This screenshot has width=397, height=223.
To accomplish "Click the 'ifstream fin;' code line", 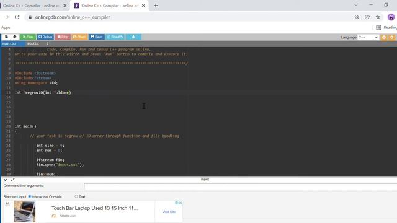I will click(x=50, y=160).
